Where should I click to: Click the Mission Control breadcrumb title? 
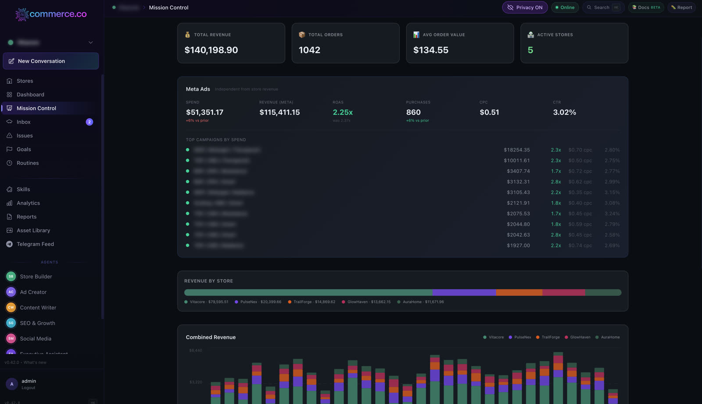point(168,7)
